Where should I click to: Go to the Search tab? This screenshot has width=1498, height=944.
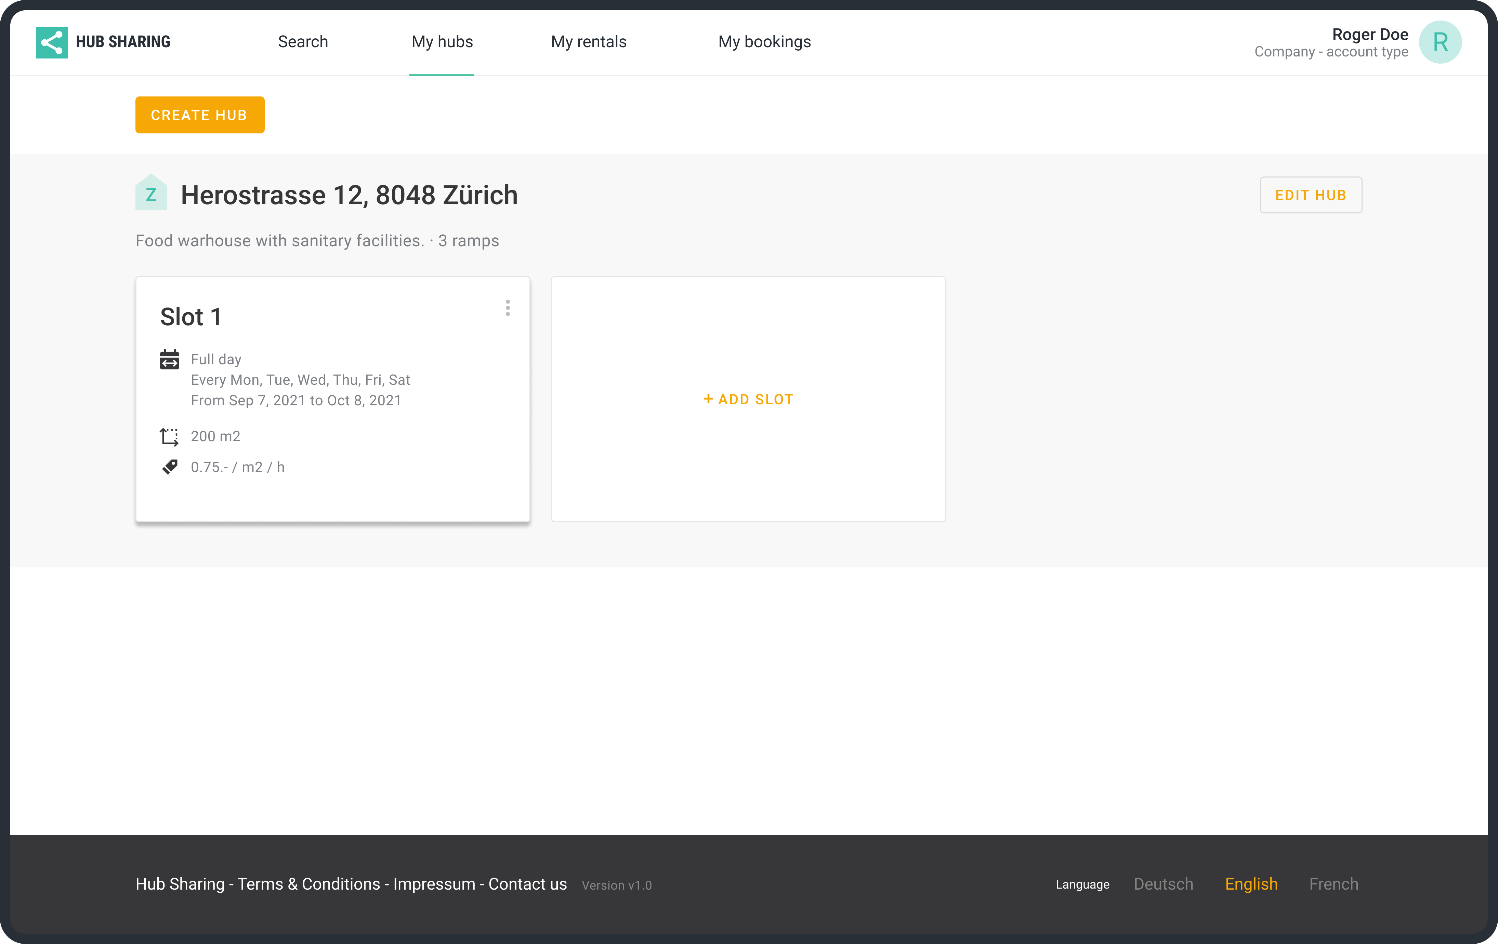tap(302, 42)
